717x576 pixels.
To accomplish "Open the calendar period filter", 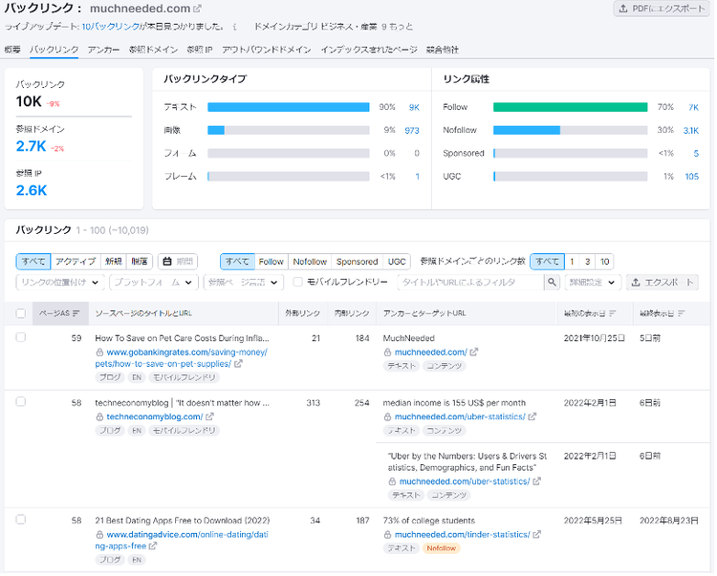I will tap(178, 262).
